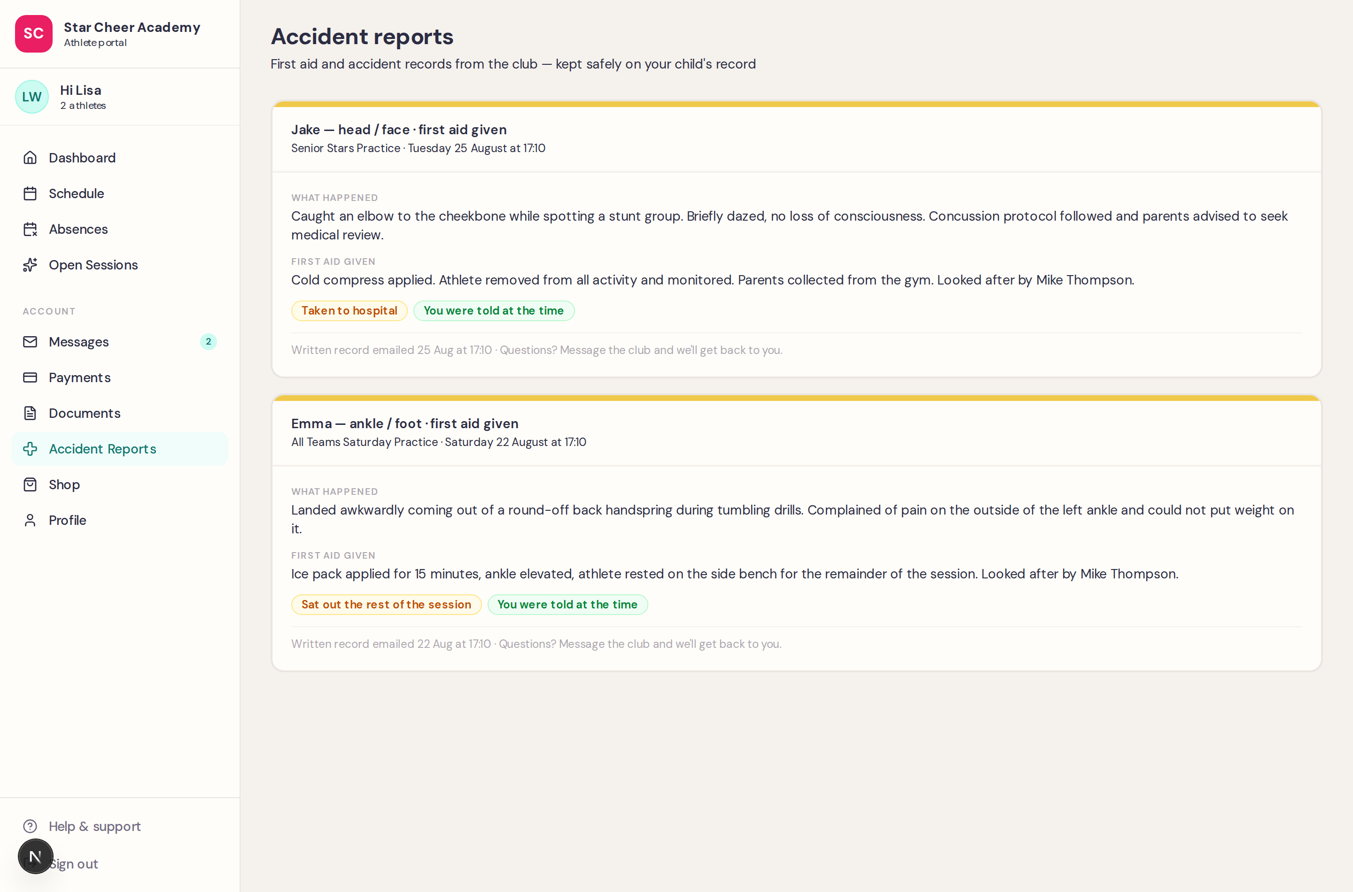Screen dimensions: 1353x892
Task: Click 'Sat out the rest of the session' tag
Action: coord(386,604)
